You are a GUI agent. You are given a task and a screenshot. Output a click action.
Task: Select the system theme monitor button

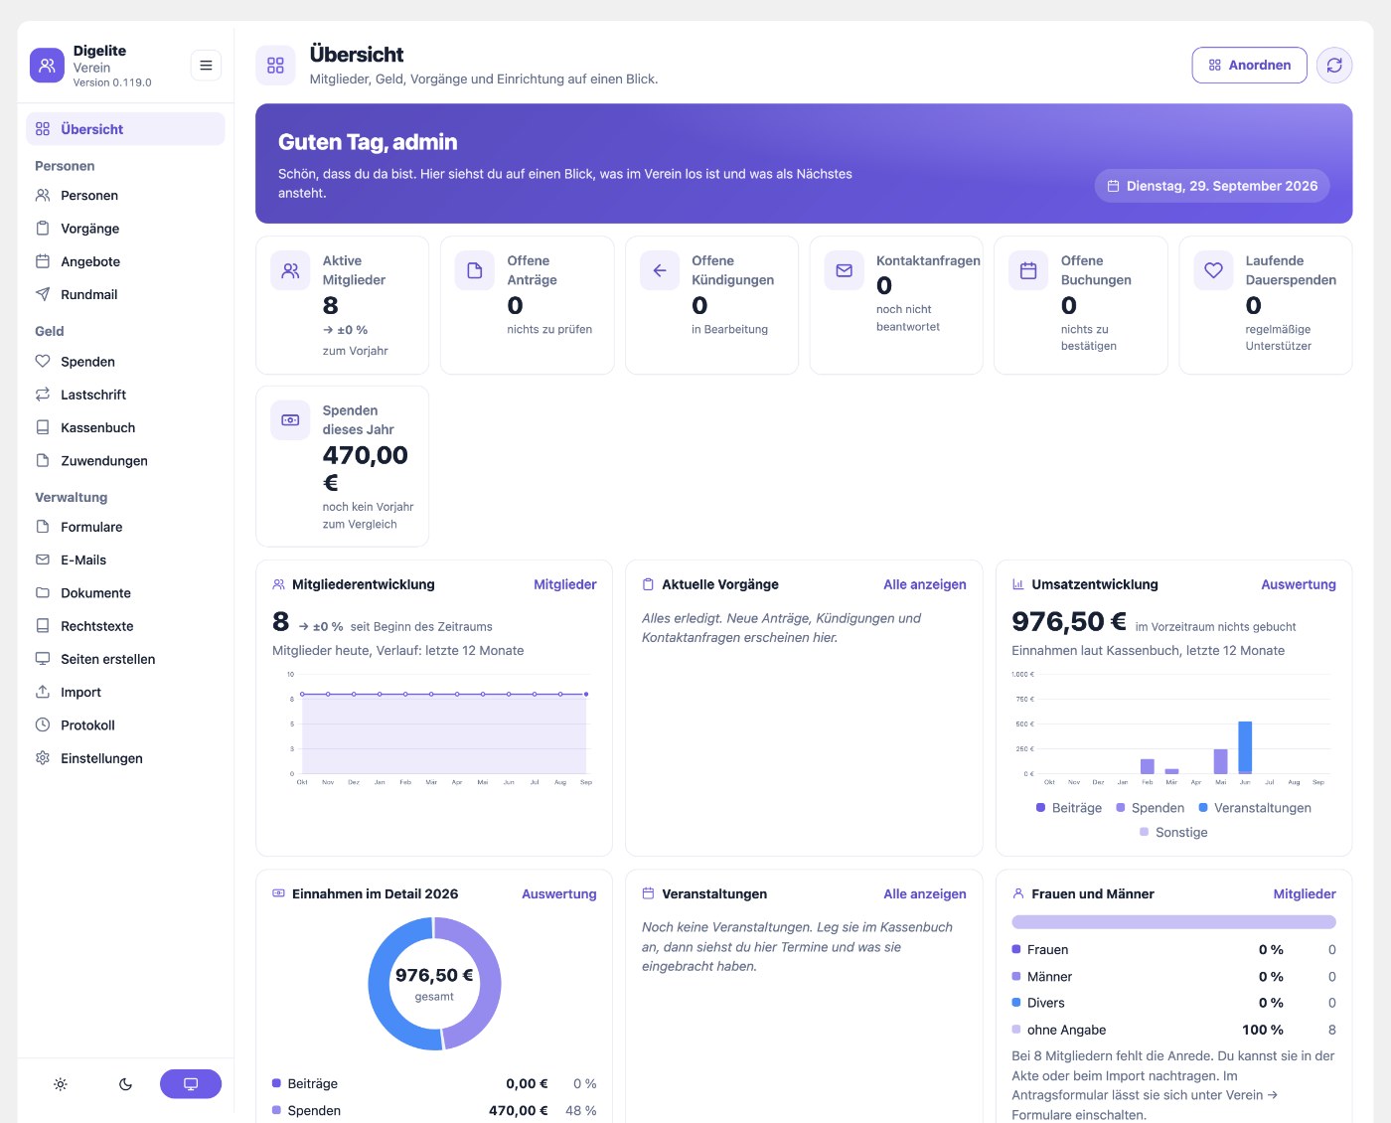(x=191, y=1084)
